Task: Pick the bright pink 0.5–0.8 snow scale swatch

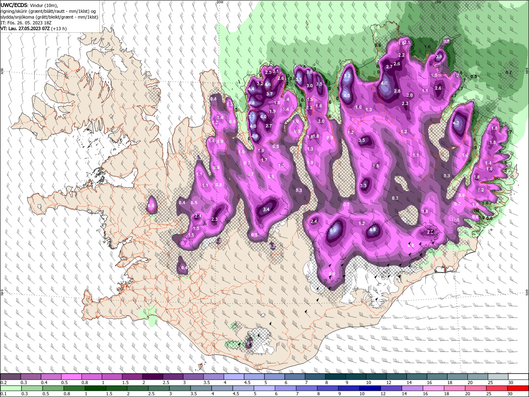Action: [x=71, y=377]
